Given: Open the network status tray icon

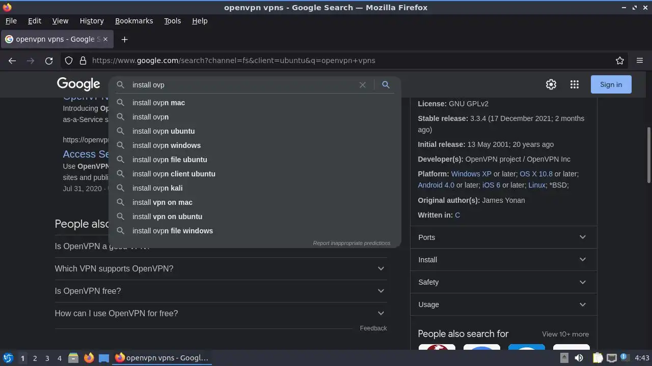Looking at the screenshot, I should pyautogui.click(x=612, y=358).
